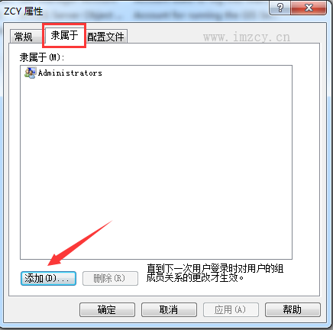Close the ZCY 属性 dialog
The width and height of the screenshot is (333, 330).
coord(309,8)
